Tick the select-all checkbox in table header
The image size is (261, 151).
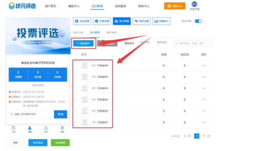76,55
